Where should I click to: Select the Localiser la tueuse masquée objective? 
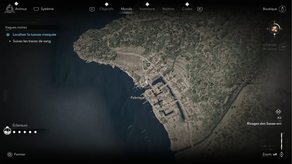[35, 35]
